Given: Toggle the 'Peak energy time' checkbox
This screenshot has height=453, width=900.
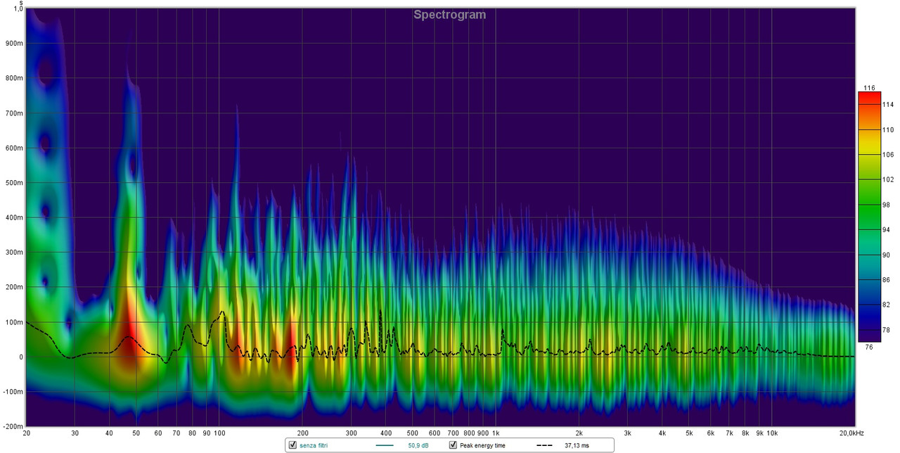Looking at the screenshot, I should click(454, 445).
